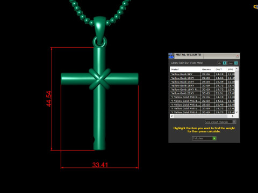Image resolution: width=258 pixels, height=193 pixels.
Task: Click the metal list scroll-up arrow
Action: 236,69
